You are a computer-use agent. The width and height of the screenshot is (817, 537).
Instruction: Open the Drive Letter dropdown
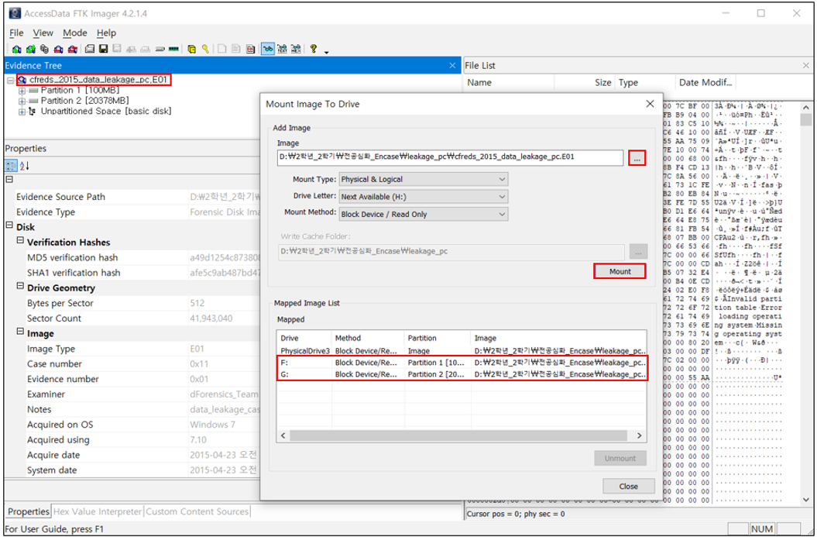pos(424,197)
